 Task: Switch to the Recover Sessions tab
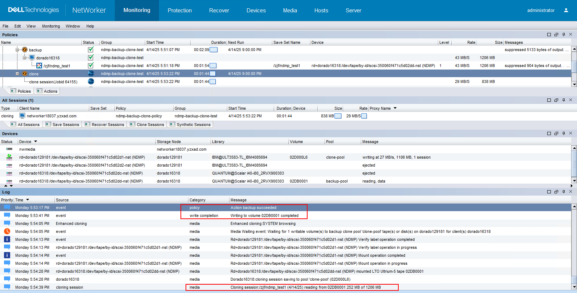[x=104, y=125]
